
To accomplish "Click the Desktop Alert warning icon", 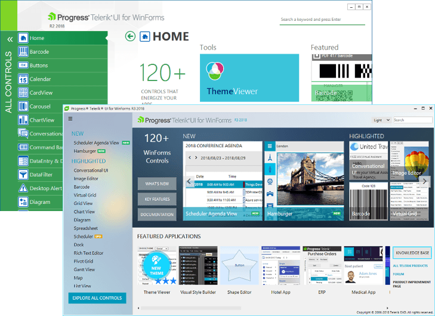I will click(23, 188).
